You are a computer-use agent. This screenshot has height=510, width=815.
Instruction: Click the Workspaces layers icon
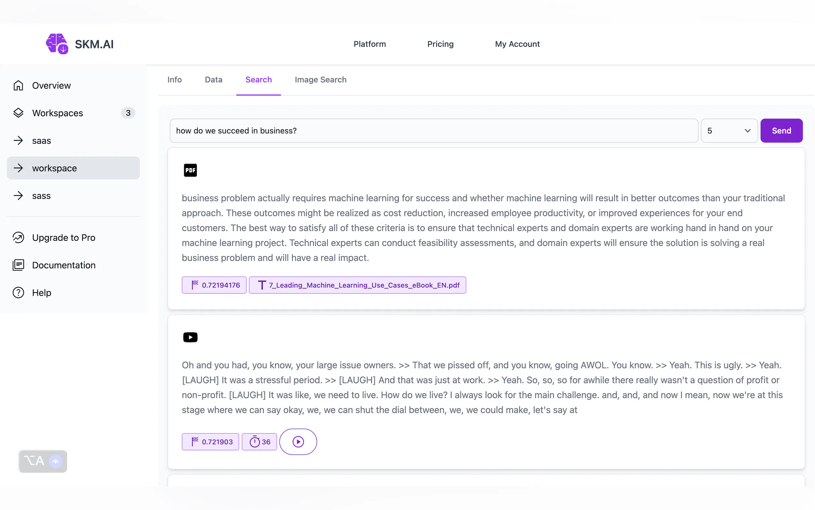click(18, 113)
